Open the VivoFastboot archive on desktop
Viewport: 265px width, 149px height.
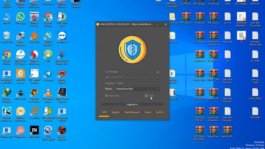tap(200, 37)
